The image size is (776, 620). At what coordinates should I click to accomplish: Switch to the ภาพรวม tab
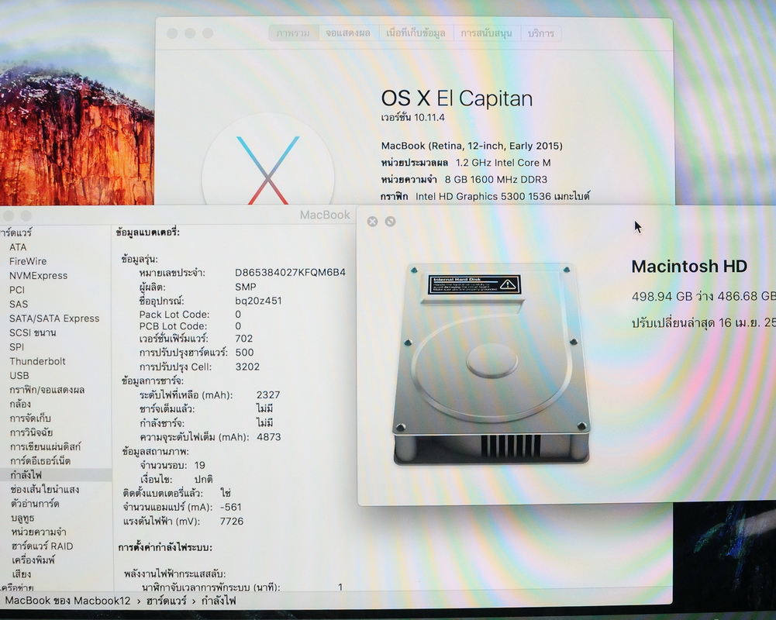(294, 33)
